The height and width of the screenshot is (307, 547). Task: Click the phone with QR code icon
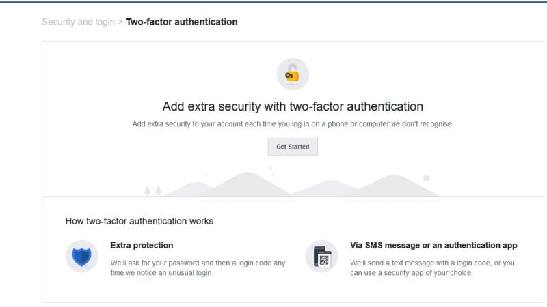click(x=321, y=257)
